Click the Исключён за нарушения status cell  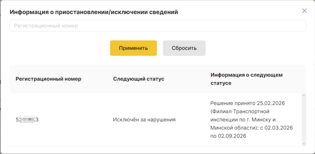point(144,120)
